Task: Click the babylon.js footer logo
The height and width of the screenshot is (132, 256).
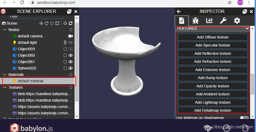Action: point(31,127)
